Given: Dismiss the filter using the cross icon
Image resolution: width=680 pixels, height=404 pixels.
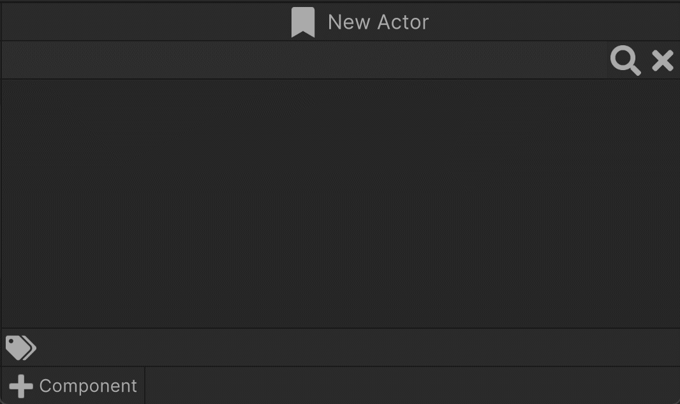Looking at the screenshot, I should (663, 60).
